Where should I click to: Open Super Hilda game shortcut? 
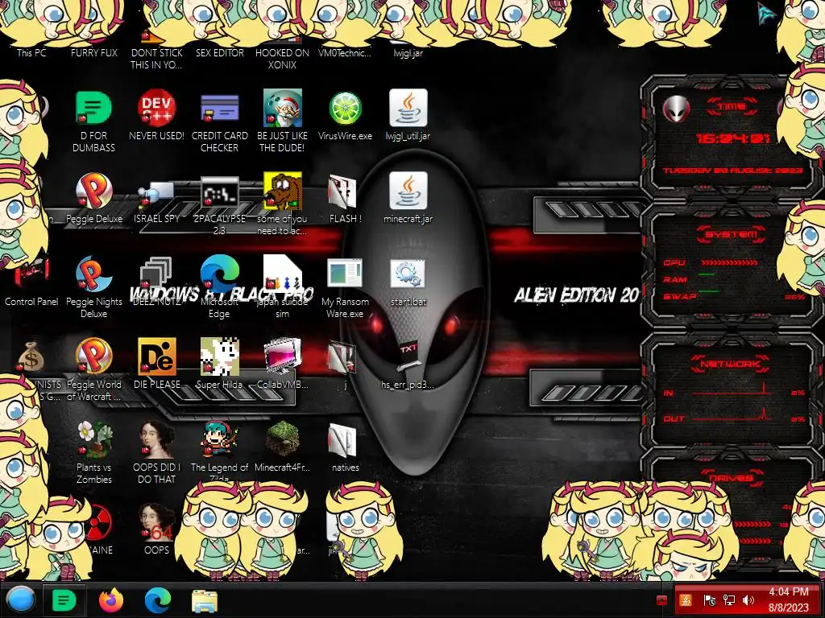click(219, 356)
